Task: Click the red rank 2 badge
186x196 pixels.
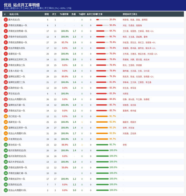Action: pos(5,25)
